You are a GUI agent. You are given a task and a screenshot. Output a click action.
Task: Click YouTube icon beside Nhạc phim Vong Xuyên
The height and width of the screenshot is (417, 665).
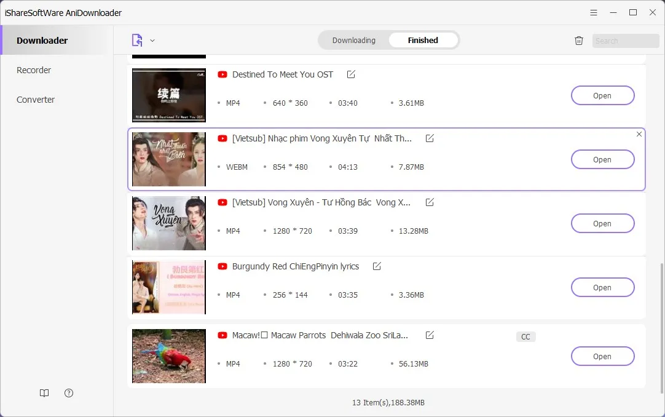point(222,138)
